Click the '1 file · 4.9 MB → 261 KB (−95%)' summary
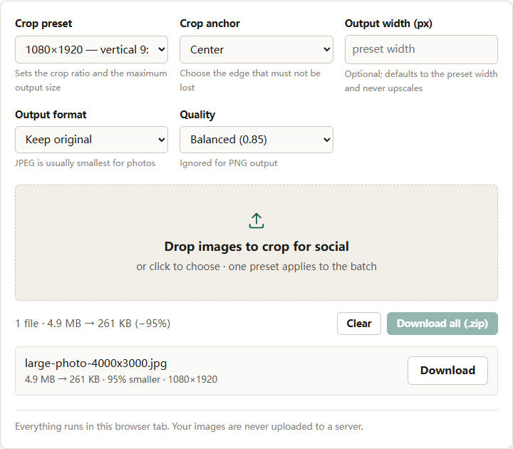The height and width of the screenshot is (449, 513). [x=93, y=324]
